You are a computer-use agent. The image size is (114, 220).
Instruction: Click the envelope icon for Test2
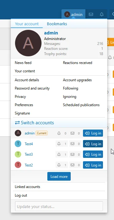[73, 165]
